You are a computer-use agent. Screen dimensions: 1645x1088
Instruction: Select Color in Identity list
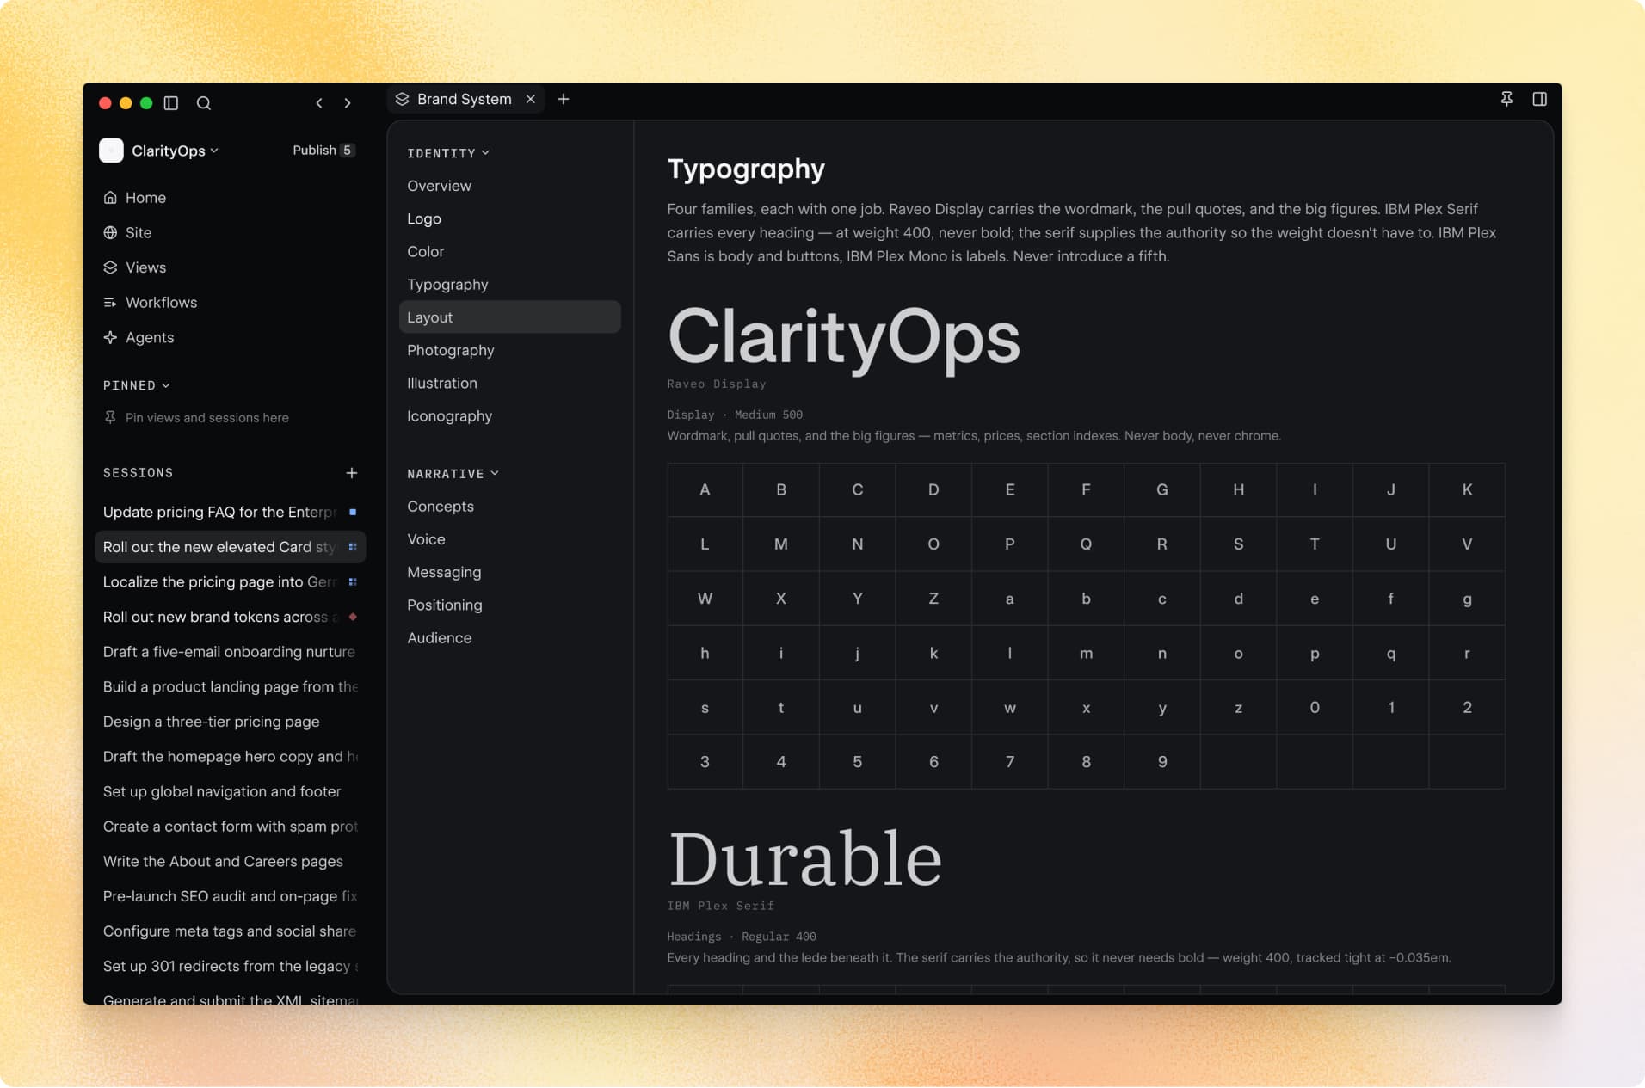coord(510,252)
